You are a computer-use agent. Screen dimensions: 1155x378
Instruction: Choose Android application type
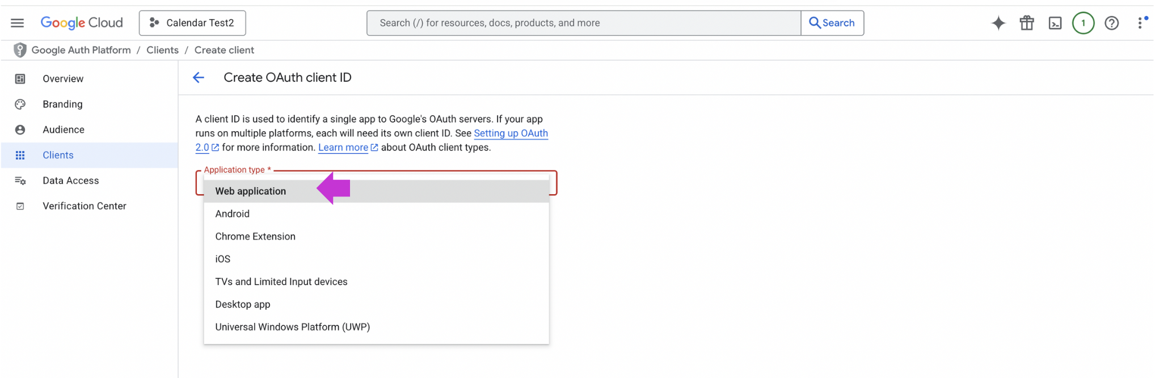376,214
